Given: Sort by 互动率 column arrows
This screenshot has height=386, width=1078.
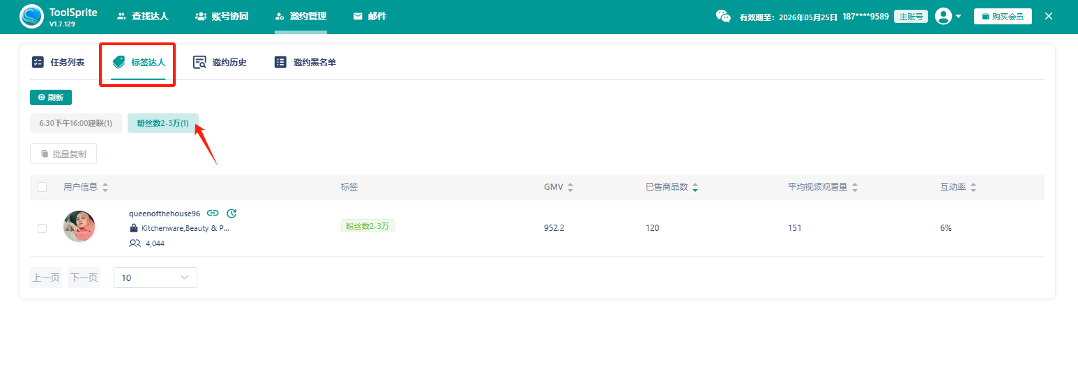Looking at the screenshot, I should [973, 187].
